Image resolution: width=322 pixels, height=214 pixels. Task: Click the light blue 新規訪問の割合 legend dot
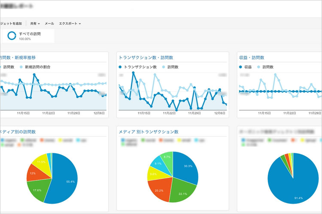[21, 67]
